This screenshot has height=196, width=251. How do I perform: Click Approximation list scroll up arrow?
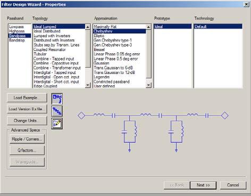[x=148, y=27]
